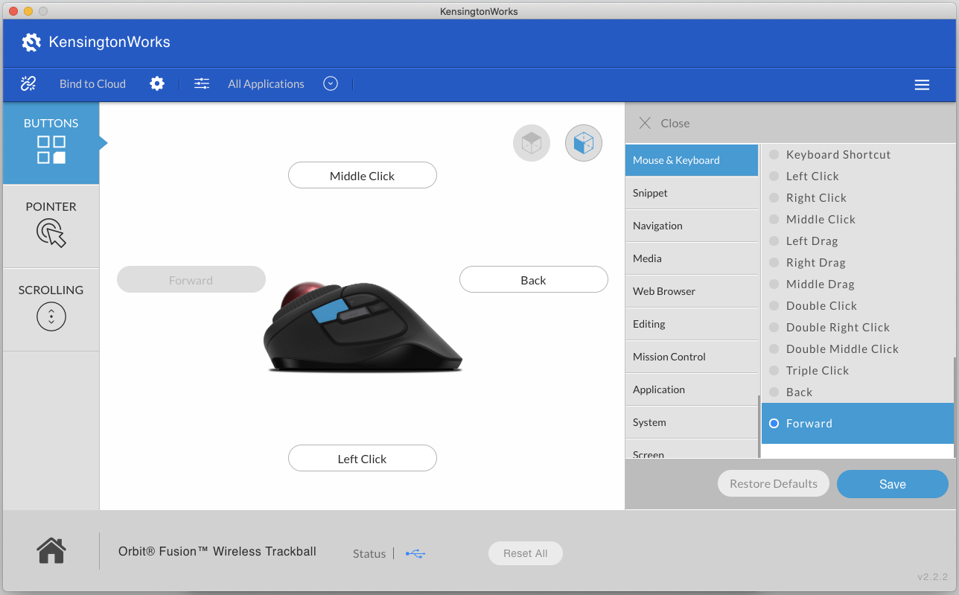
Task: Switch to the Scrolling tab
Action: click(x=51, y=307)
